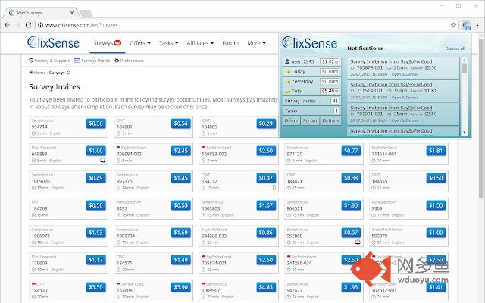Open survey invitation ID 701091-001 notification
485x303 pixels.
coord(391,108)
